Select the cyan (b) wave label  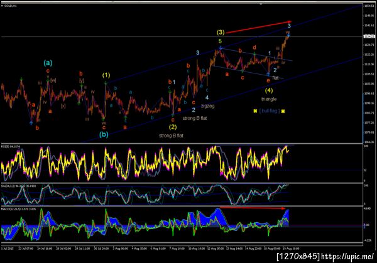pyautogui.click(x=104, y=134)
